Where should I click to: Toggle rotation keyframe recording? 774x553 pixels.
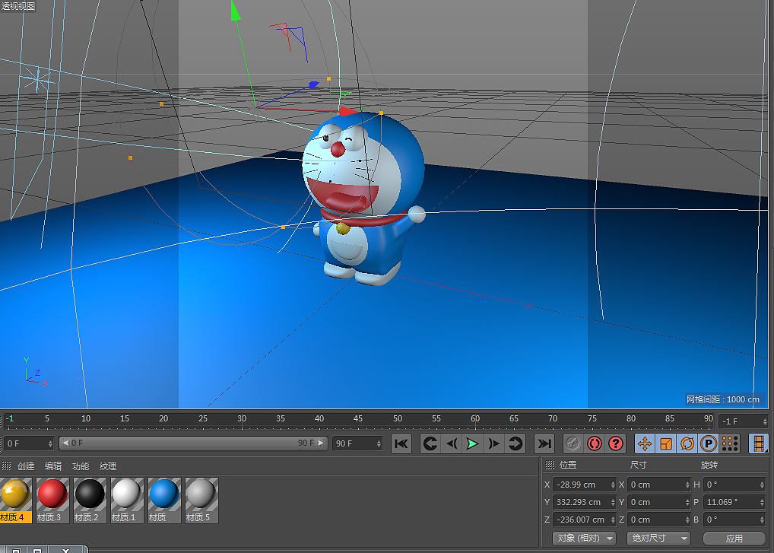(x=687, y=443)
